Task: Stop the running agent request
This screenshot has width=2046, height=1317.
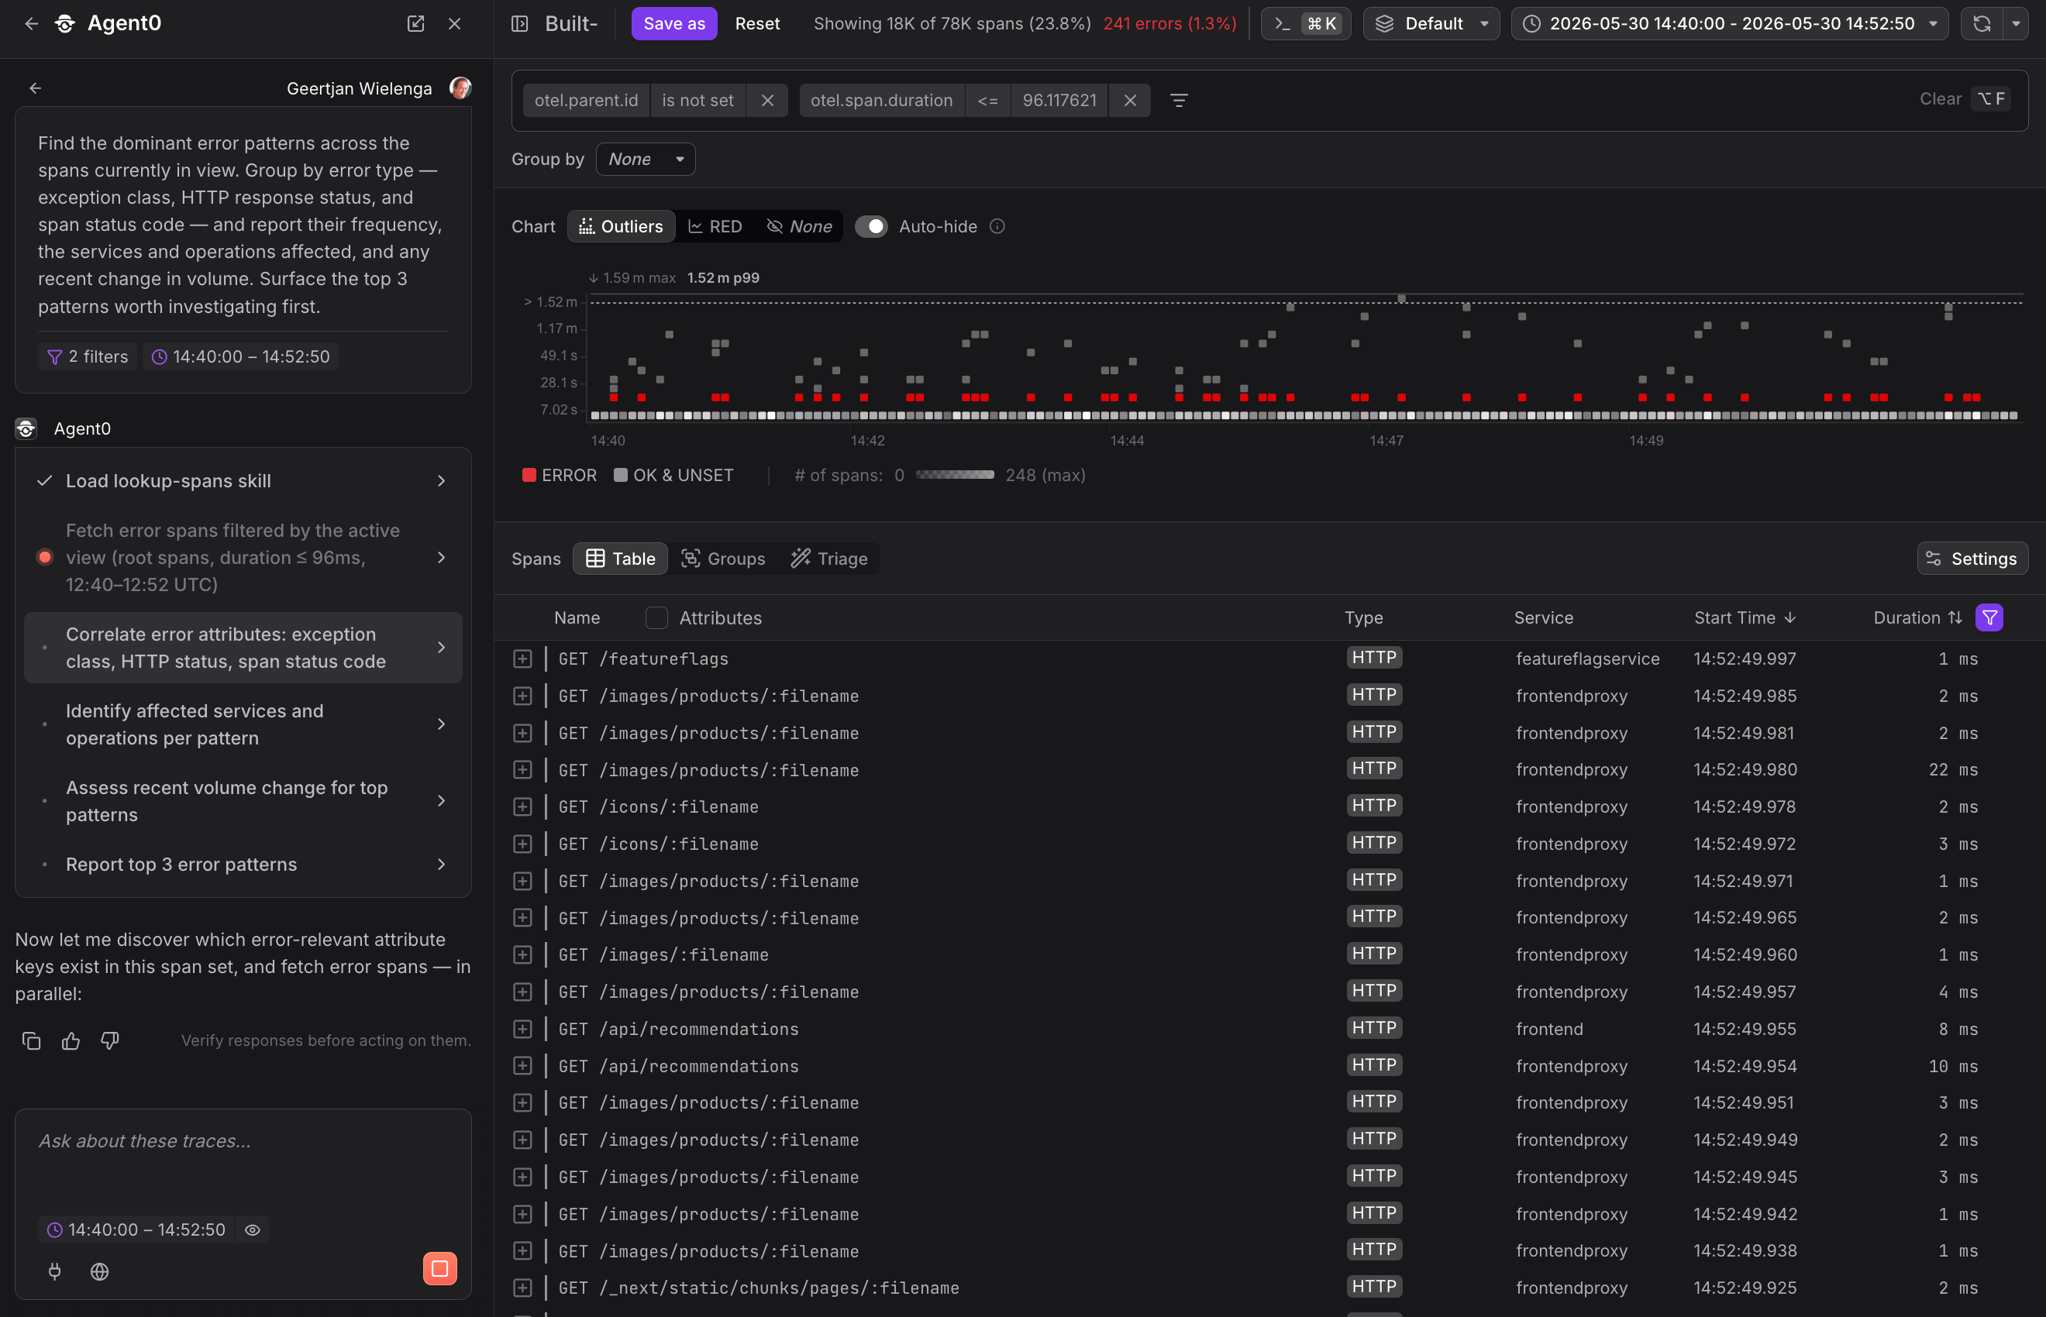Action: click(x=439, y=1268)
